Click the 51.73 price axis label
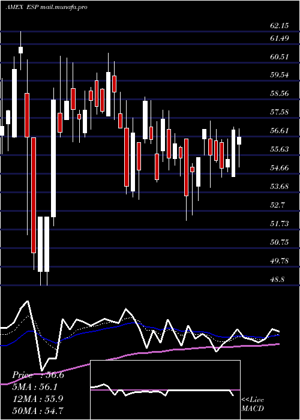Viewport: 300px width, 420px height. [280, 224]
